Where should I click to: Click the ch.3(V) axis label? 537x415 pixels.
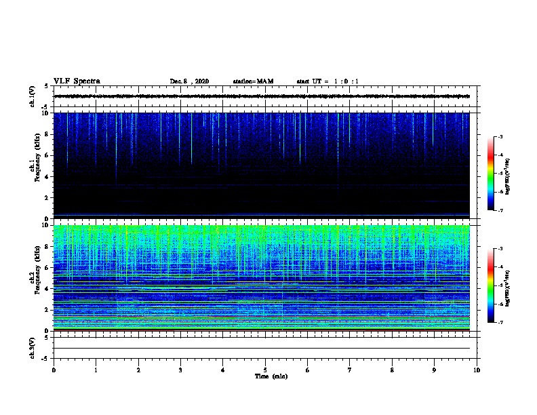(x=32, y=348)
